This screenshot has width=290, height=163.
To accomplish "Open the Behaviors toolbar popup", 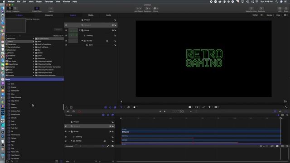I will point(148,9).
